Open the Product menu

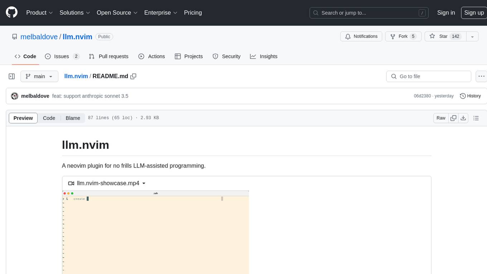click(39, 13)
